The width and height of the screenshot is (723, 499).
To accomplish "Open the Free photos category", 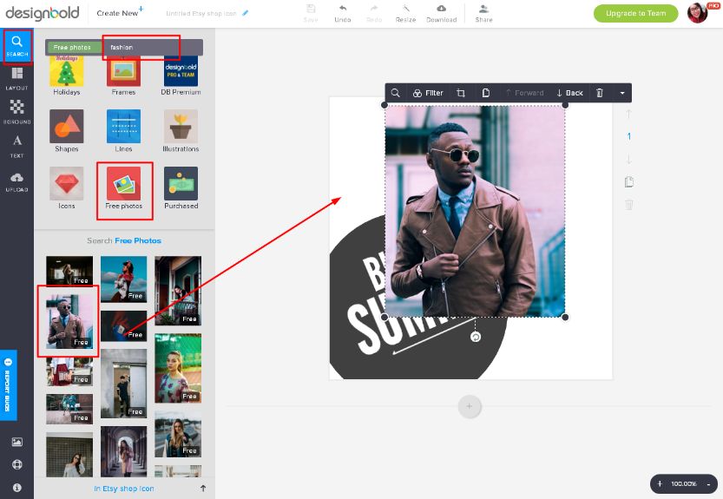I will click(123, 188).
